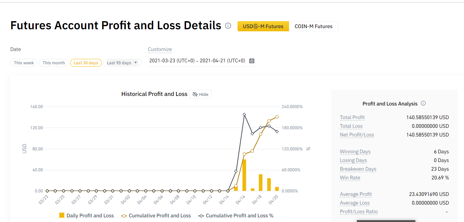Click the Profit/Loss Ratio label
Screen dimensions: 464x222
tap(359, 212)
